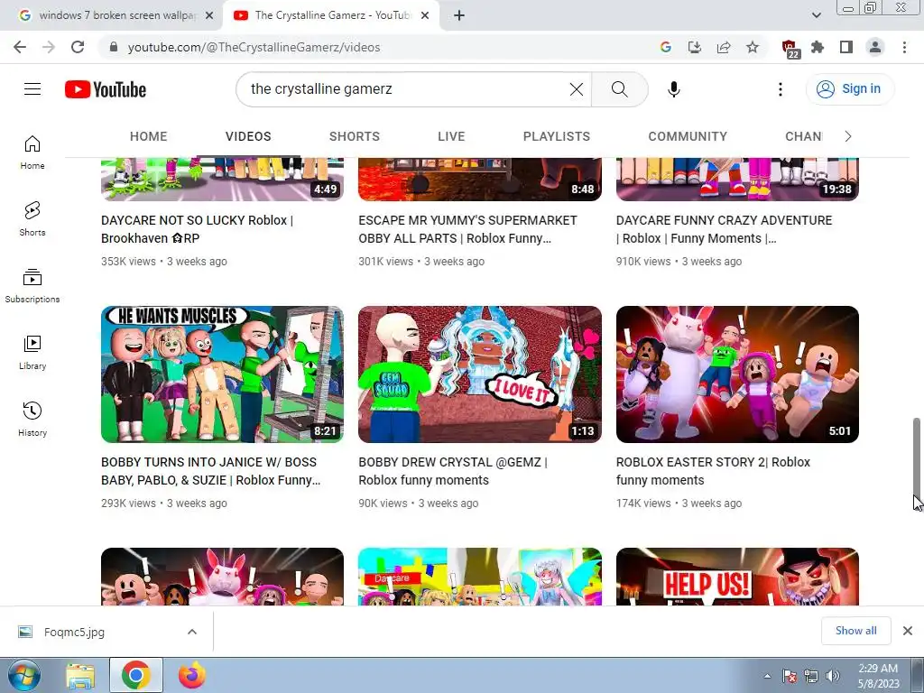Start voice search with the microphone

[x=673, y=89]
